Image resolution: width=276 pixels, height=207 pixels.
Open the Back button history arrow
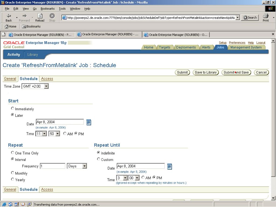tap(17, 18)
